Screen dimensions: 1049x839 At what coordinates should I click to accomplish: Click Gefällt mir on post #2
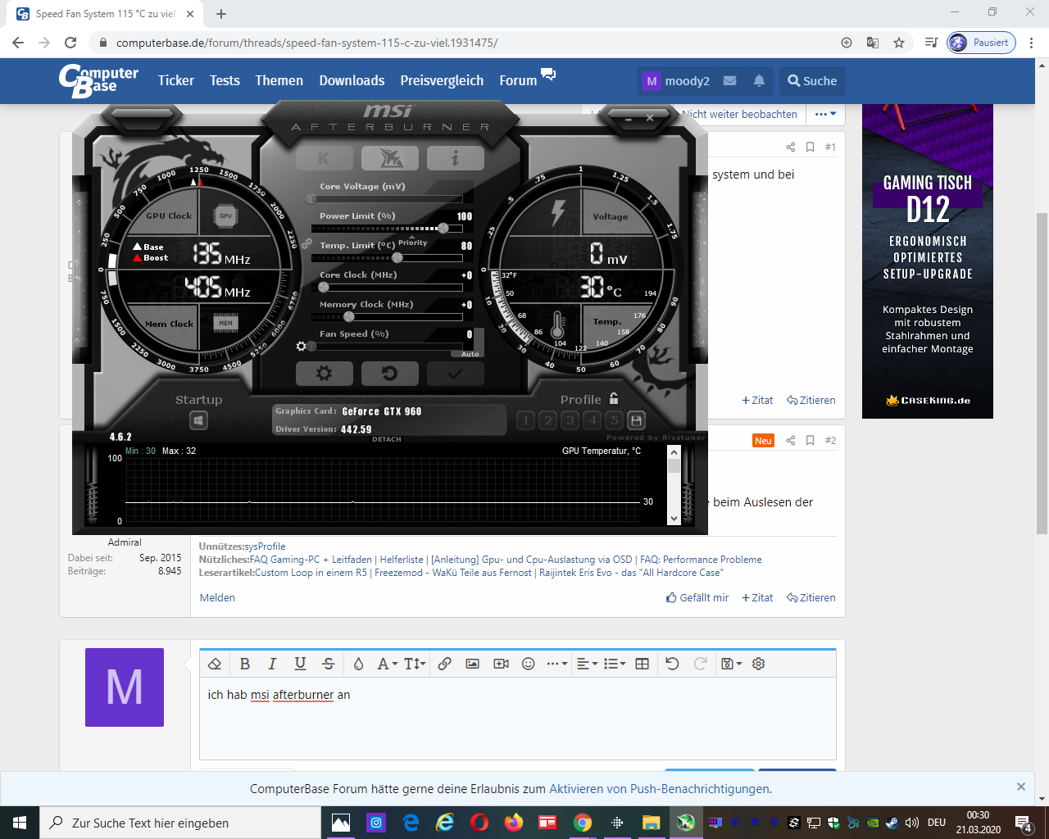[x=697, y=597]
